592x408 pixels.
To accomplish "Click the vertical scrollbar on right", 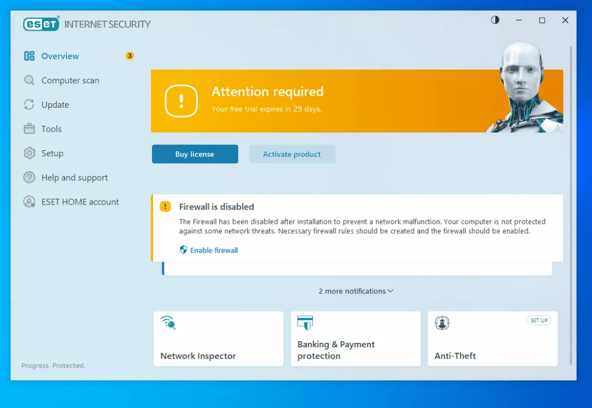I will click(570, 205).
